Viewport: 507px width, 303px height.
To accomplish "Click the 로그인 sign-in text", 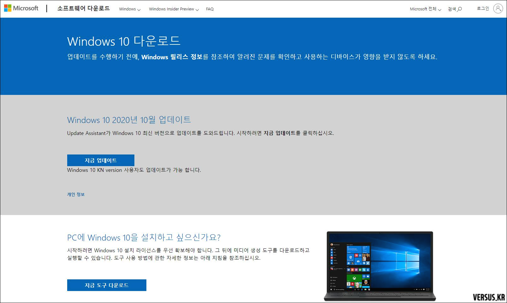I will [483, 9].
